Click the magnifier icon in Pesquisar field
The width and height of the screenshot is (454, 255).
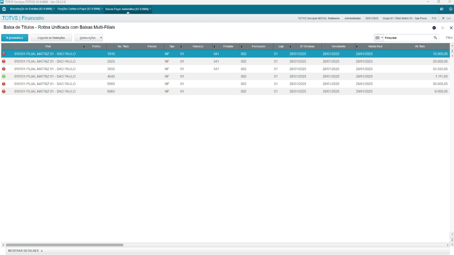click(x=435, y=38)
